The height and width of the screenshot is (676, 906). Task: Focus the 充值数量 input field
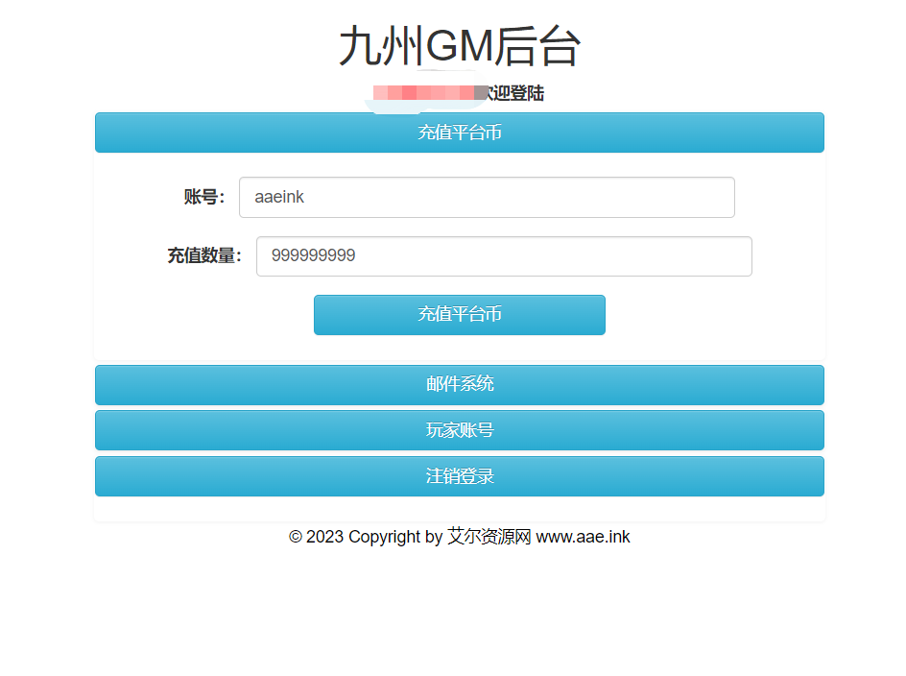pos(504,256)
